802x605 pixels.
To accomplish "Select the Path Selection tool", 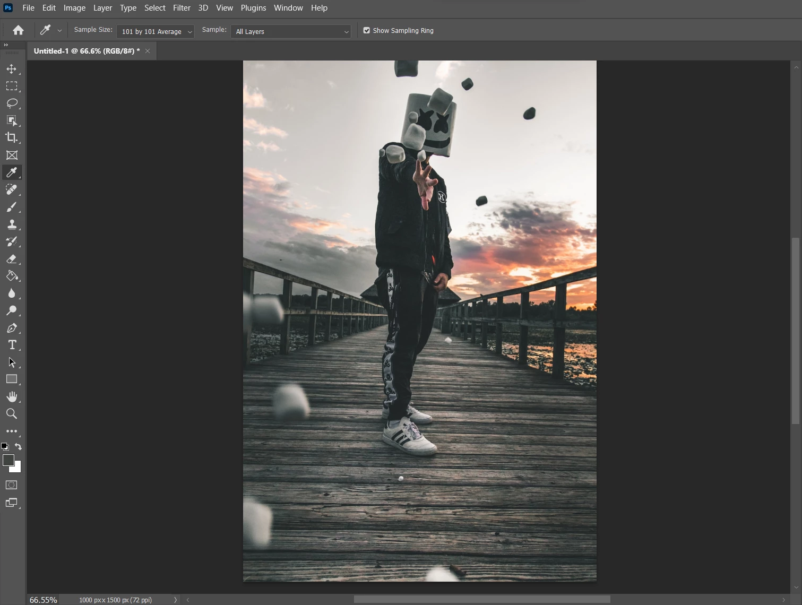I will 12,362.
